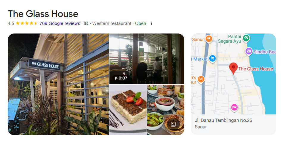Click the orange restaurant marker near map's left edge
Viewport: 281px width, 142px height.
pyautogui.click(x=201, y=79)
